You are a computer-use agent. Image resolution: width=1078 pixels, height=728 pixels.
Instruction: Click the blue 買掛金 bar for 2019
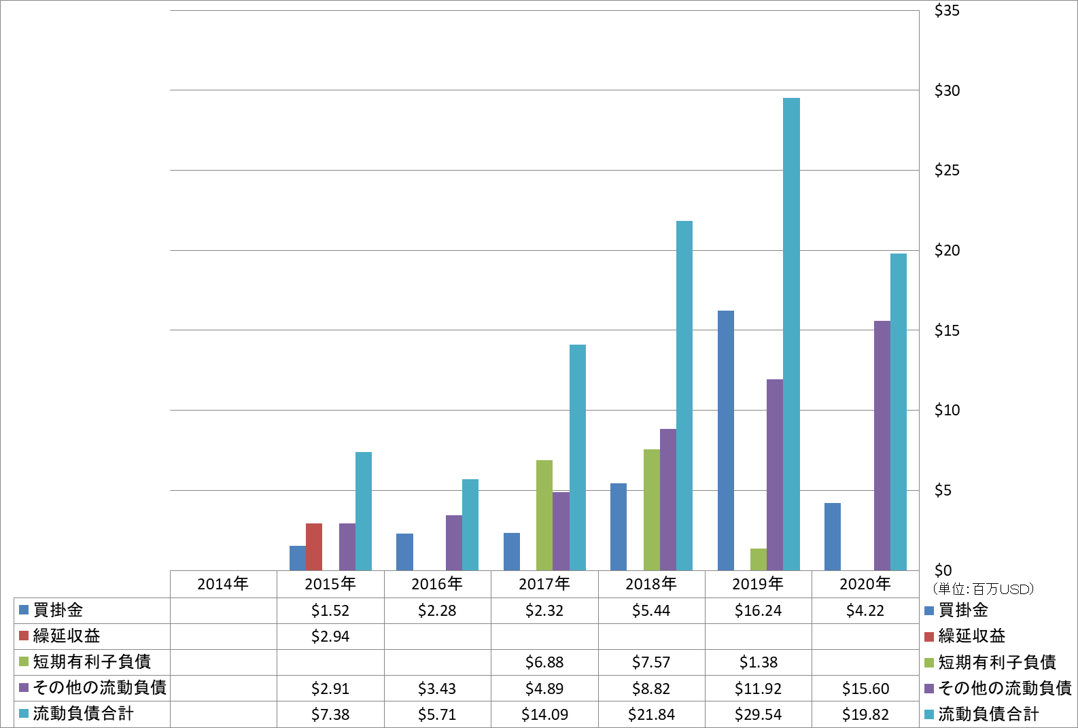[x=726, y=440]
